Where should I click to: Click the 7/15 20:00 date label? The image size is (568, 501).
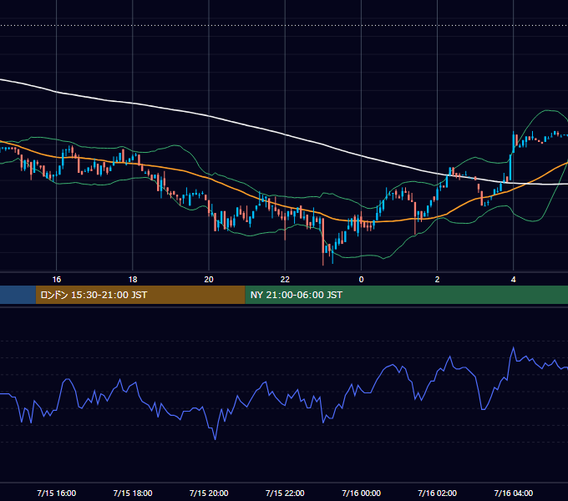coord(209,493)
